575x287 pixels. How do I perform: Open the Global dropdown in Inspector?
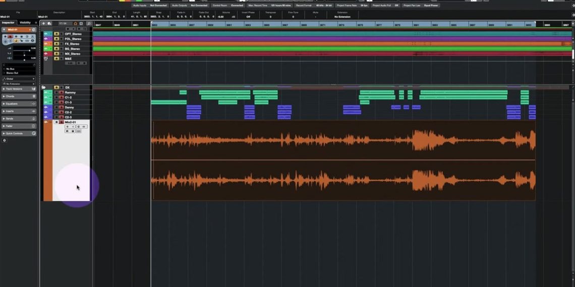click(19, 79)
